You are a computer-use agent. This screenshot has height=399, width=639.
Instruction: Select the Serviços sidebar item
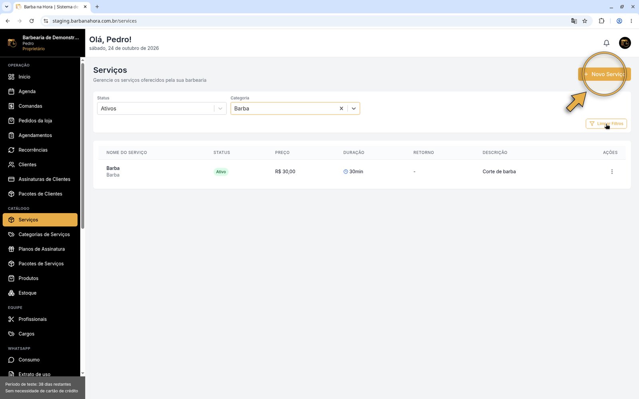[x=40, y=220]
